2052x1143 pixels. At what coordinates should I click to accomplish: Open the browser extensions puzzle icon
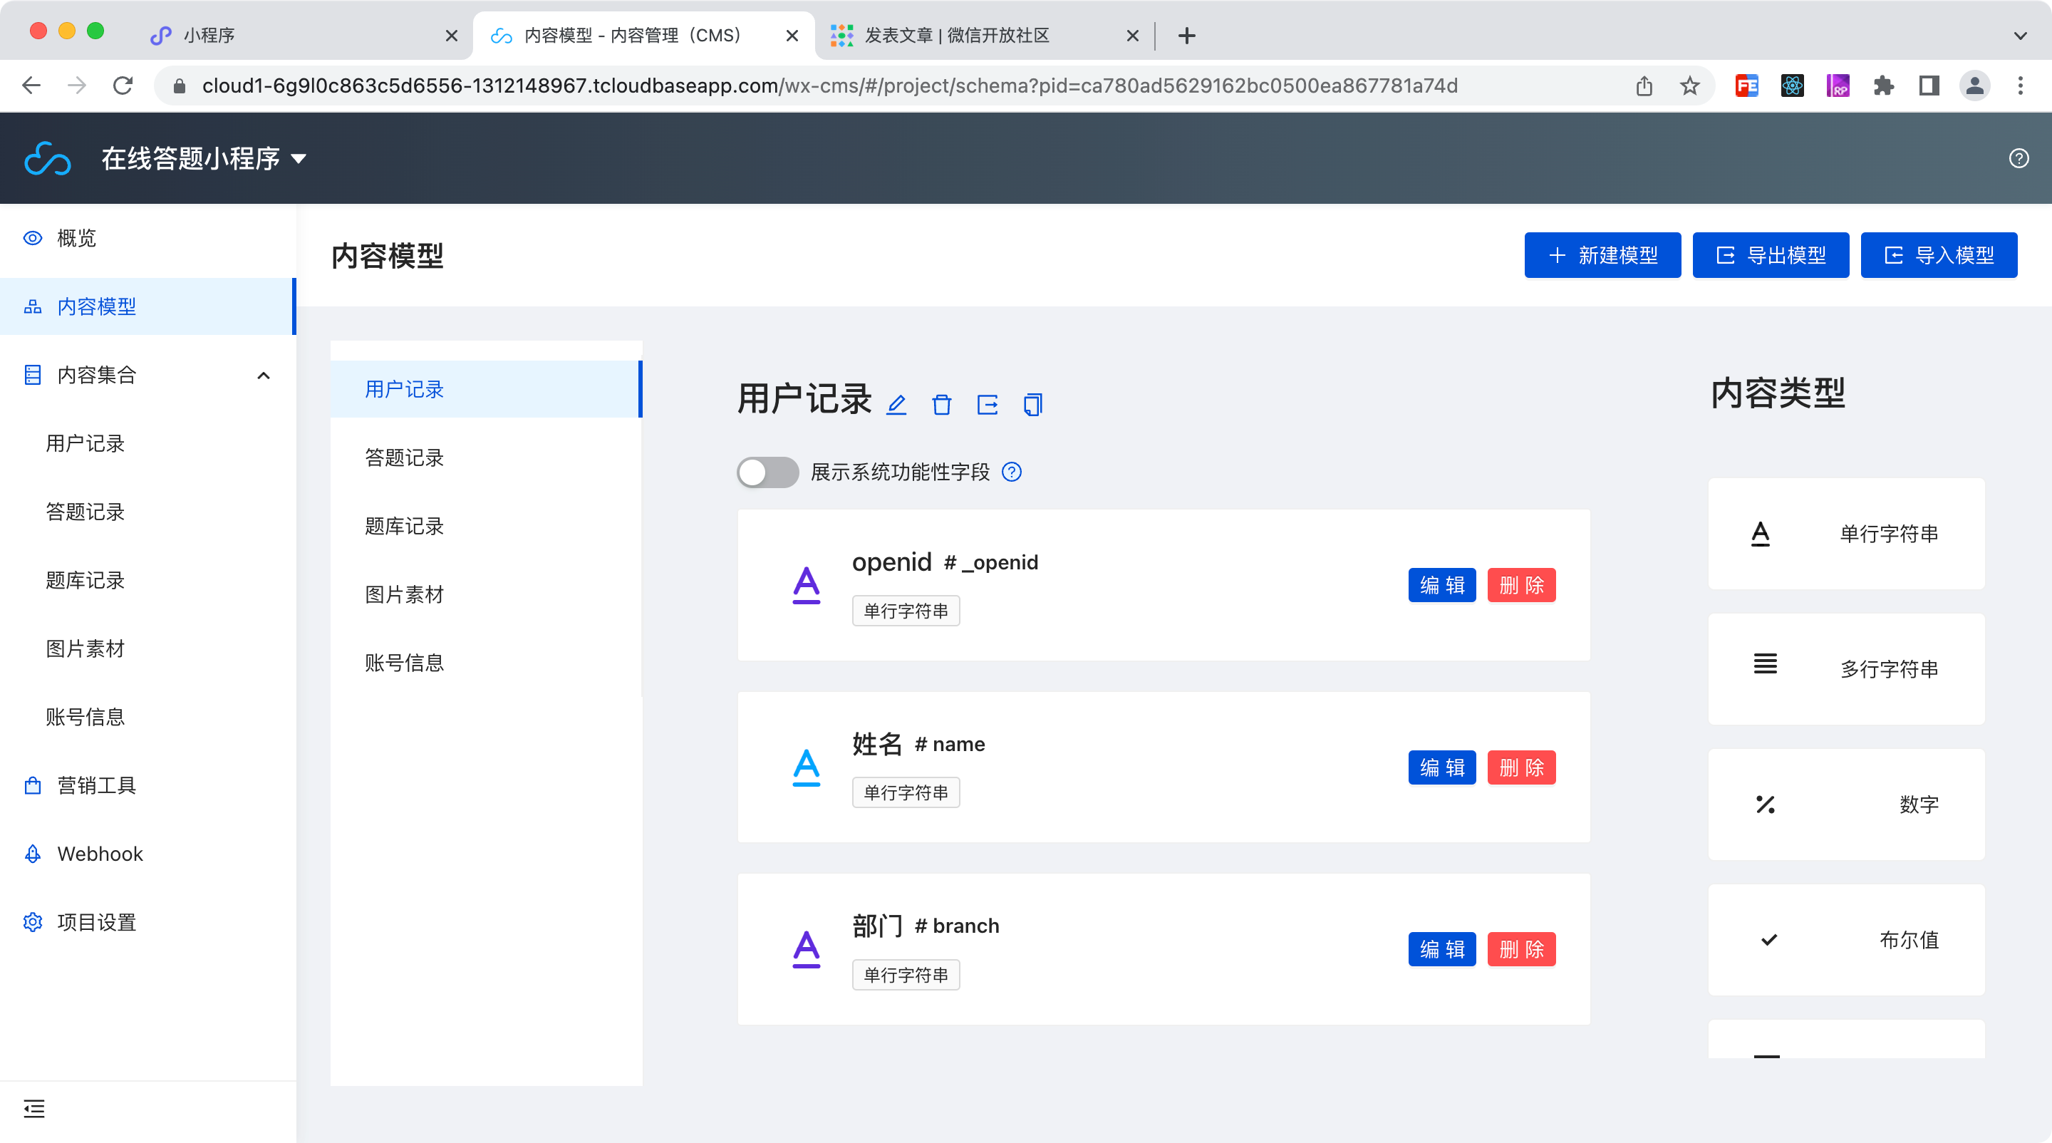coord(1883,86)
